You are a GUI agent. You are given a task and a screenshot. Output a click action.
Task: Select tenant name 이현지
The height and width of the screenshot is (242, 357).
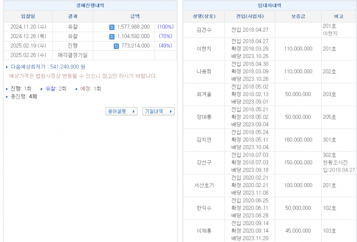coord(204,49)
